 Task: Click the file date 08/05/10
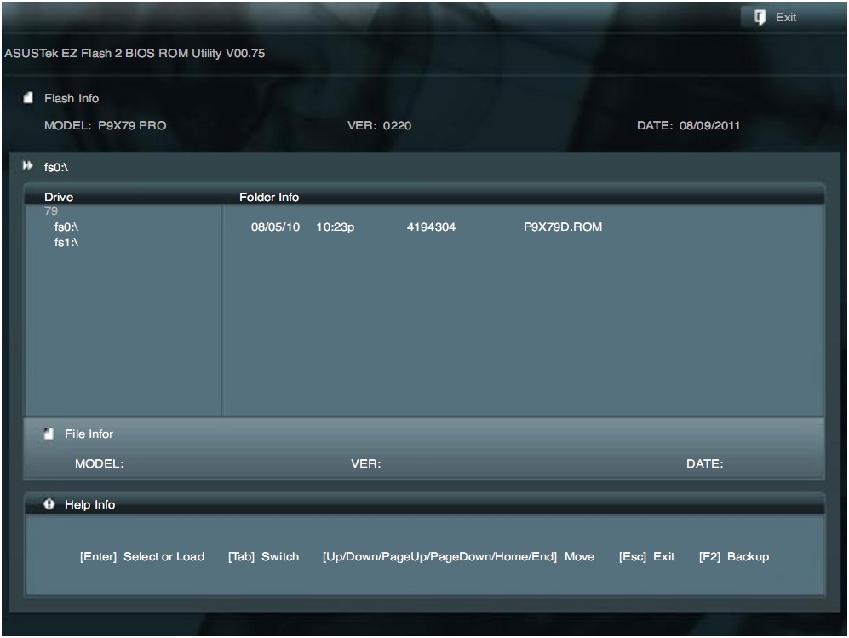(275, 227)
